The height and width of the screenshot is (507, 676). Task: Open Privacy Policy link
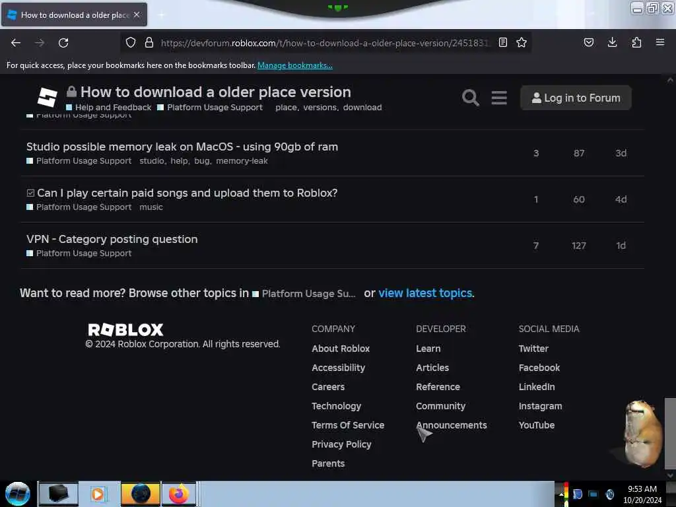coord(341,444)
